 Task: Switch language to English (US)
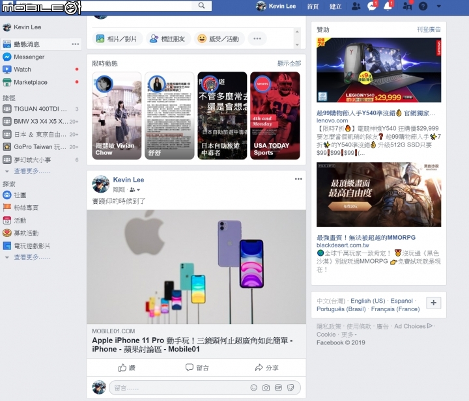pyautogui.click(x=367, y=301)
